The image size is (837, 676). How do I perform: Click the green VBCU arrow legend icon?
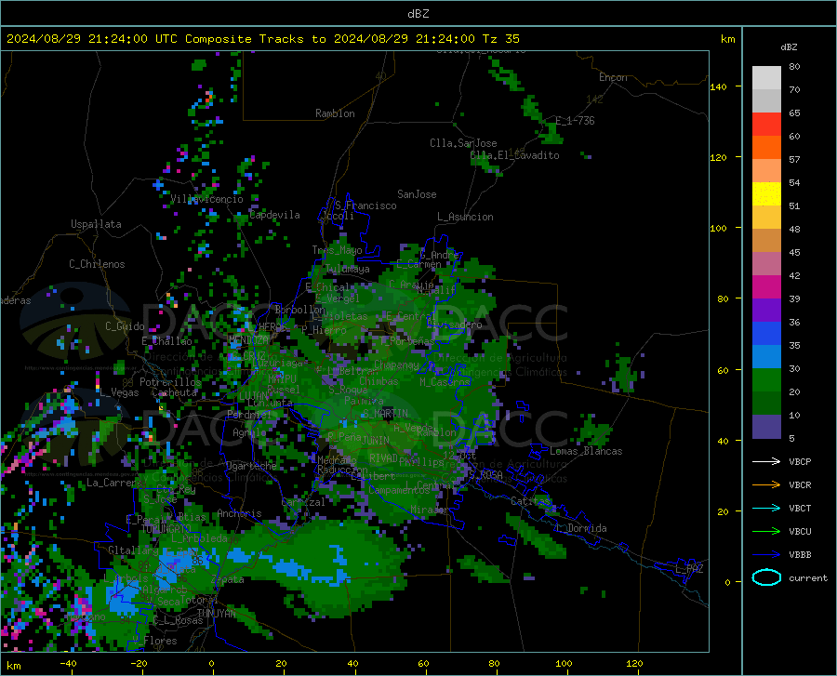pos(766,532)
